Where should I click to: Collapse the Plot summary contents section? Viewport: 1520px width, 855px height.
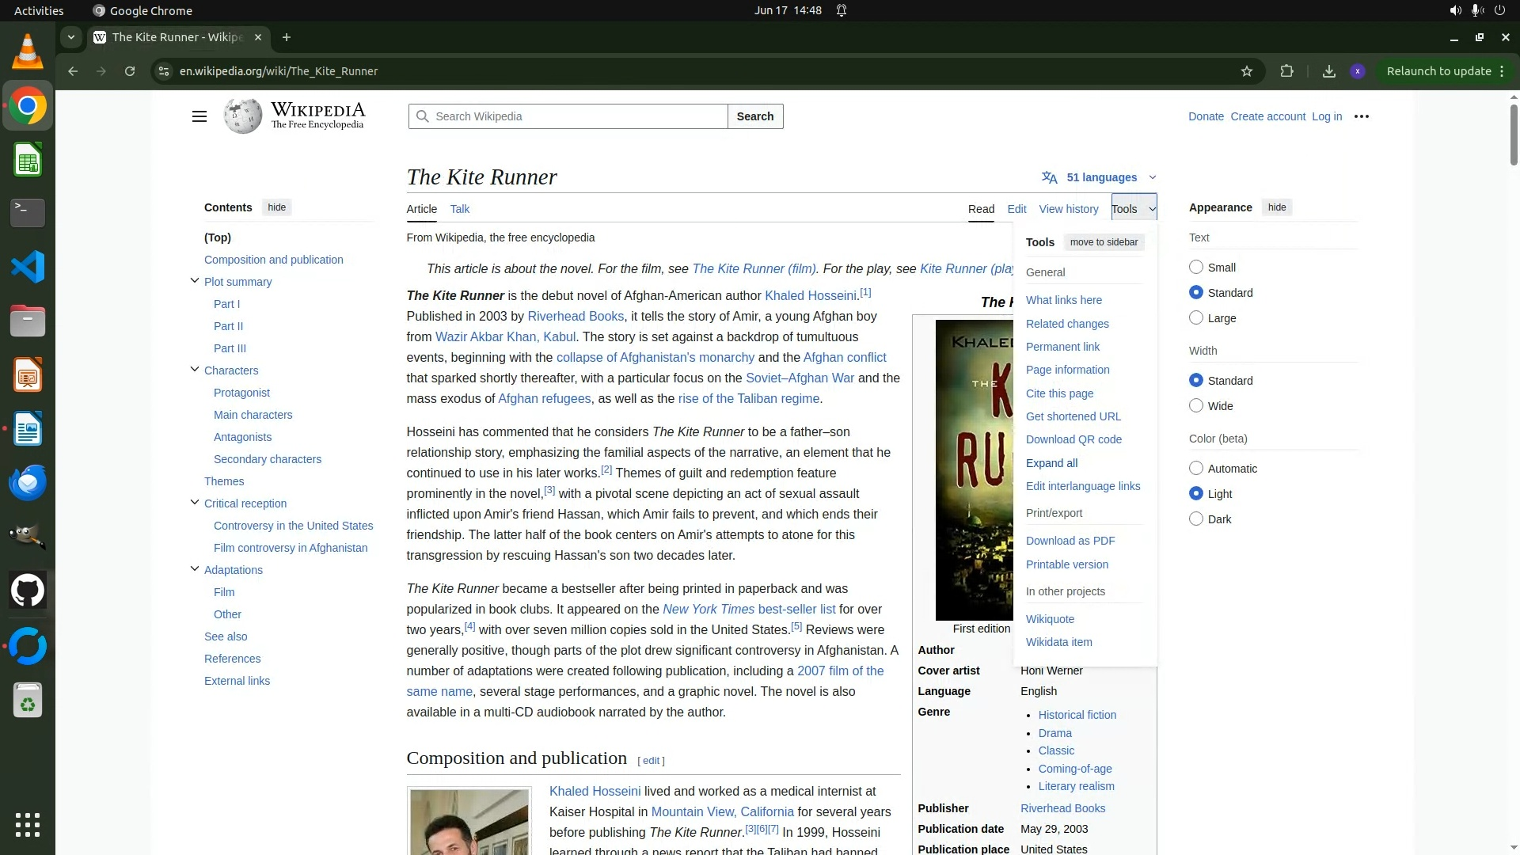195,281
